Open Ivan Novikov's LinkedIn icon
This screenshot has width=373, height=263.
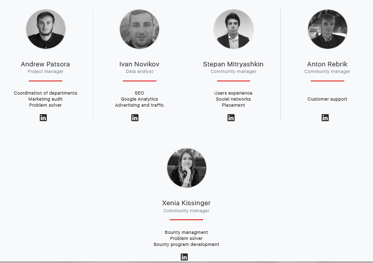(x=135, y=118)
